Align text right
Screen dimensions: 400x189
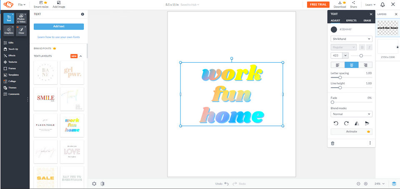coord(365,65)
